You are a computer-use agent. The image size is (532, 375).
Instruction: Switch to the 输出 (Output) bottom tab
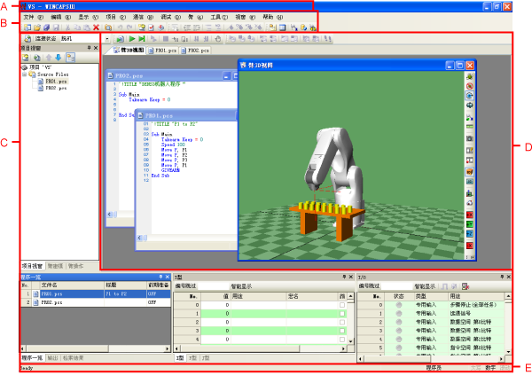click(x=52, y=357)
